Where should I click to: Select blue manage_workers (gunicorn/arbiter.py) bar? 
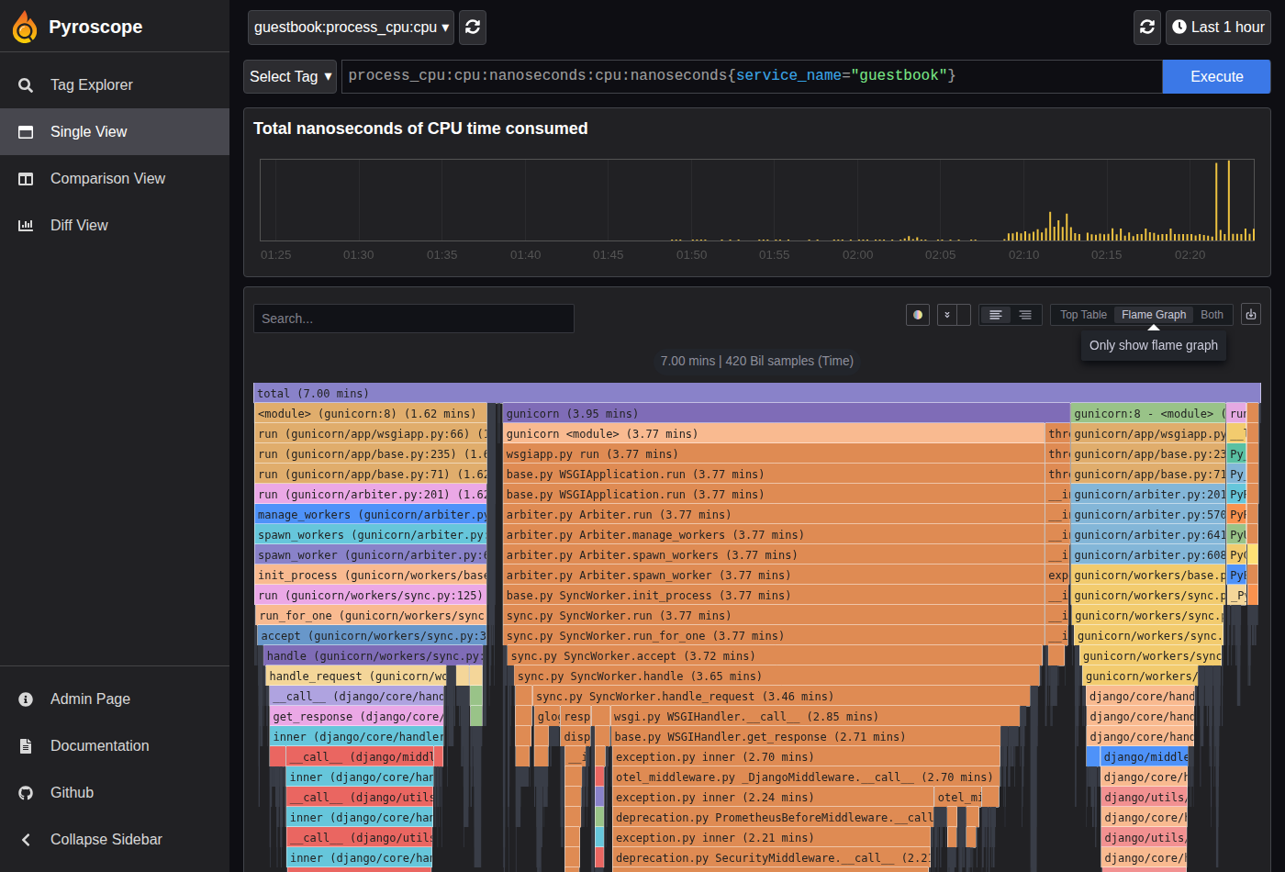(371, 515)
